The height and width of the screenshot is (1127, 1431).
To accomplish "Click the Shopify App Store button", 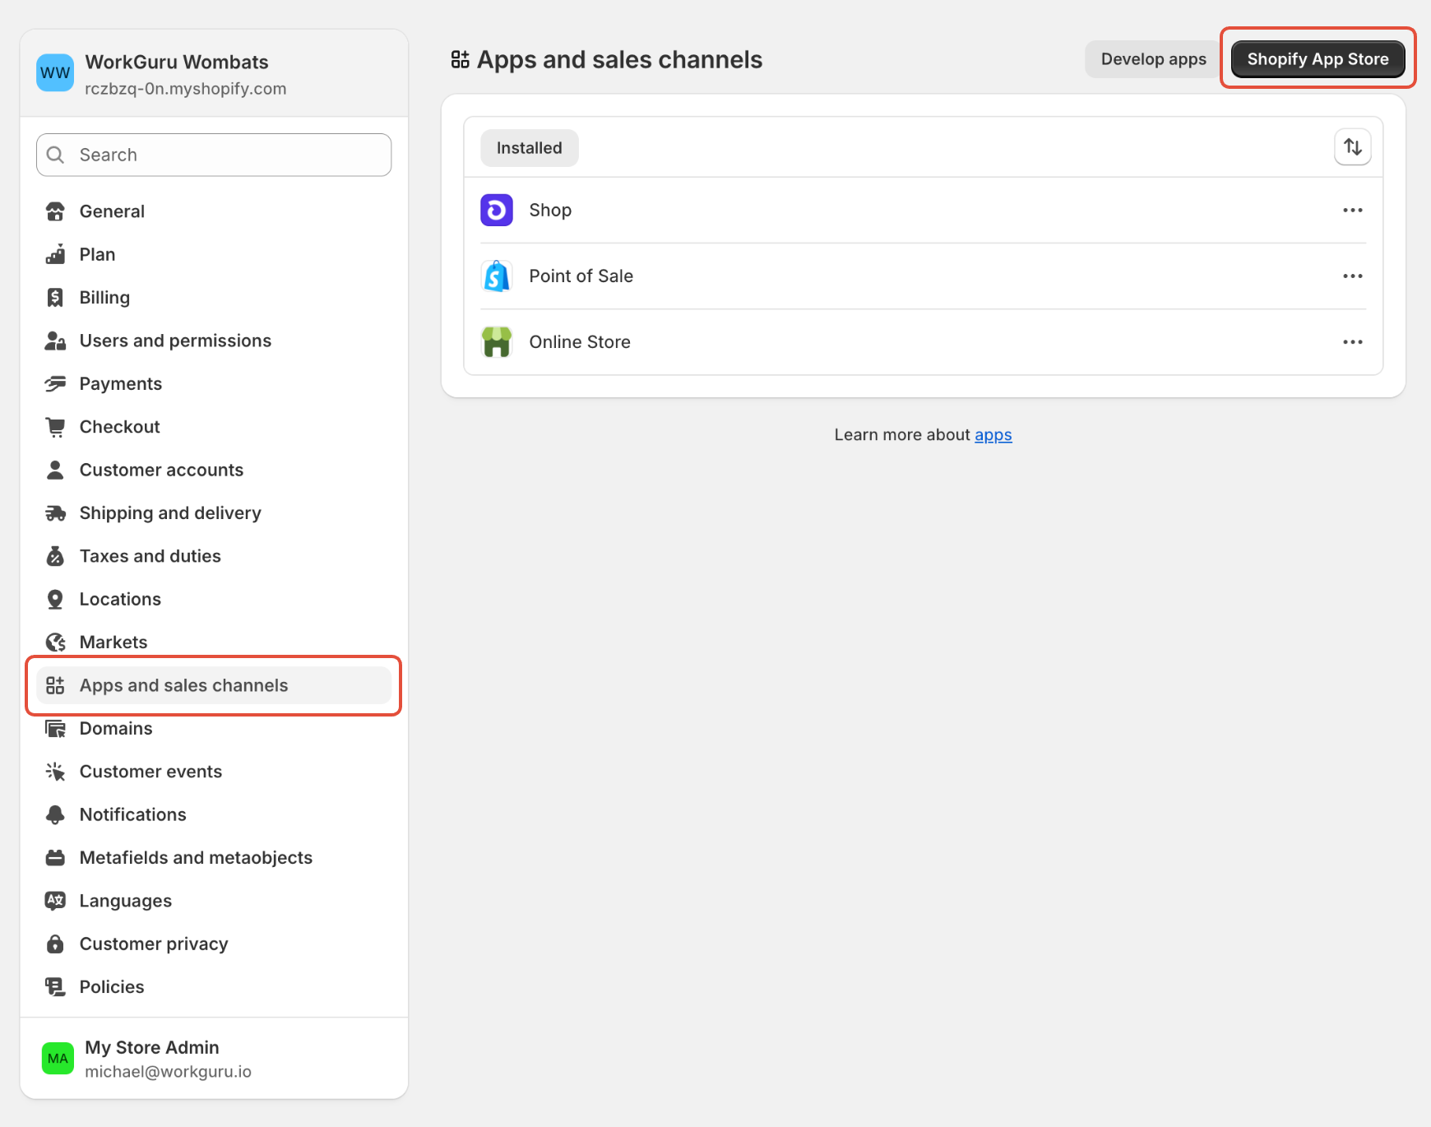I will pyautogui.click(x=1318, y=59).
